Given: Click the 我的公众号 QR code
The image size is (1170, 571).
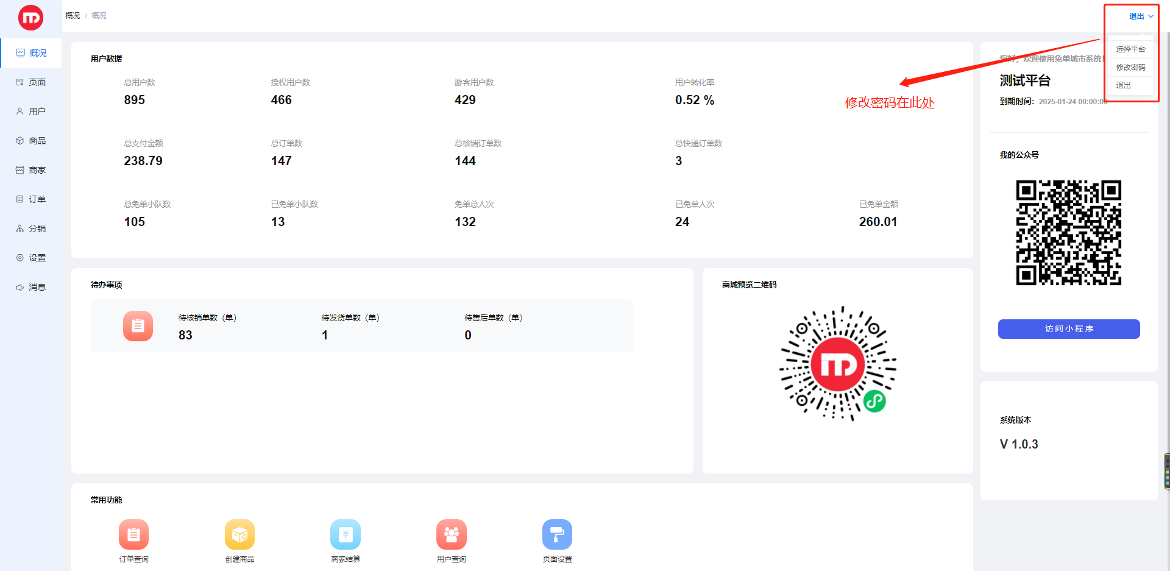Looking at the screenshot, I should coord(1069,233).
